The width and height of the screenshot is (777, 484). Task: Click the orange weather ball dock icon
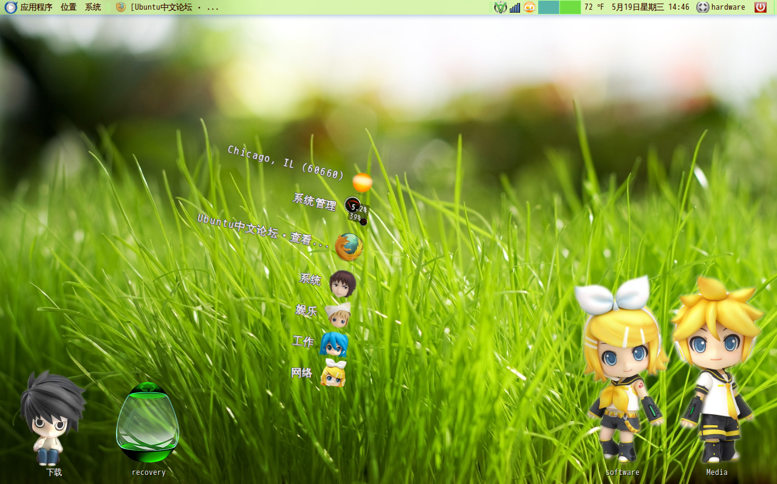tap(363, 183)
